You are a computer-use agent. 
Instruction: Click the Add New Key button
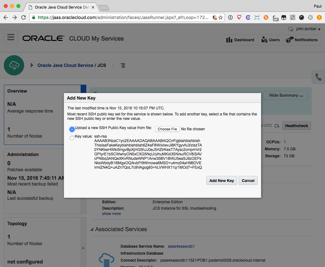pos(222,181)
